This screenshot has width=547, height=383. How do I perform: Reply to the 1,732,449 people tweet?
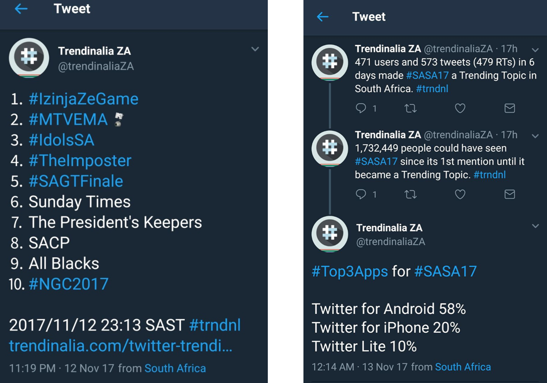[x=361, y=194]
